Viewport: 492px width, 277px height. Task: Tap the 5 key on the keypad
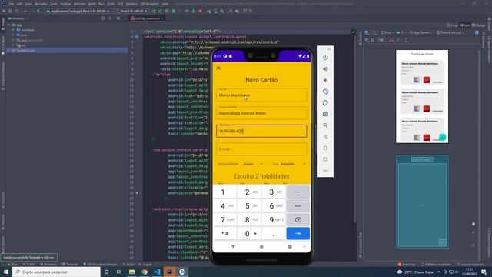click(x=249, y=205)
